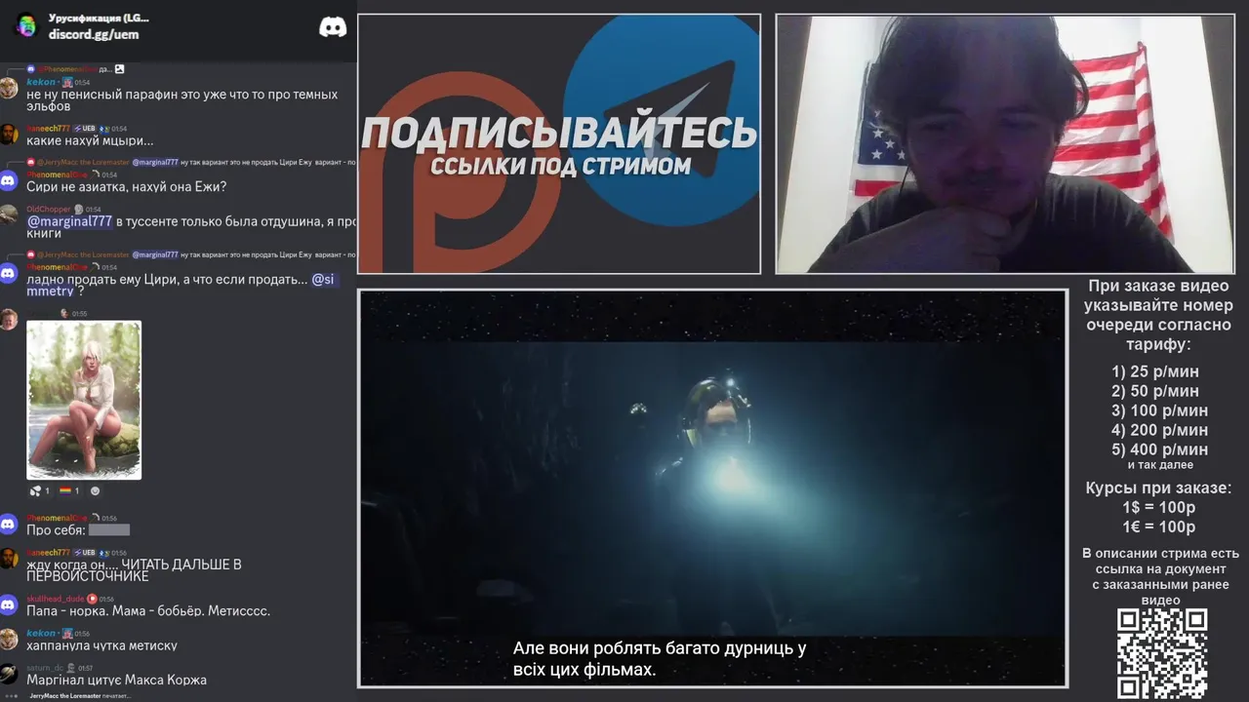Image resolution: width=1249 pixels, height=702 pixels.
Task: Click username kekon above 'пенисный парафин' message
Action: tap(41, 83)
